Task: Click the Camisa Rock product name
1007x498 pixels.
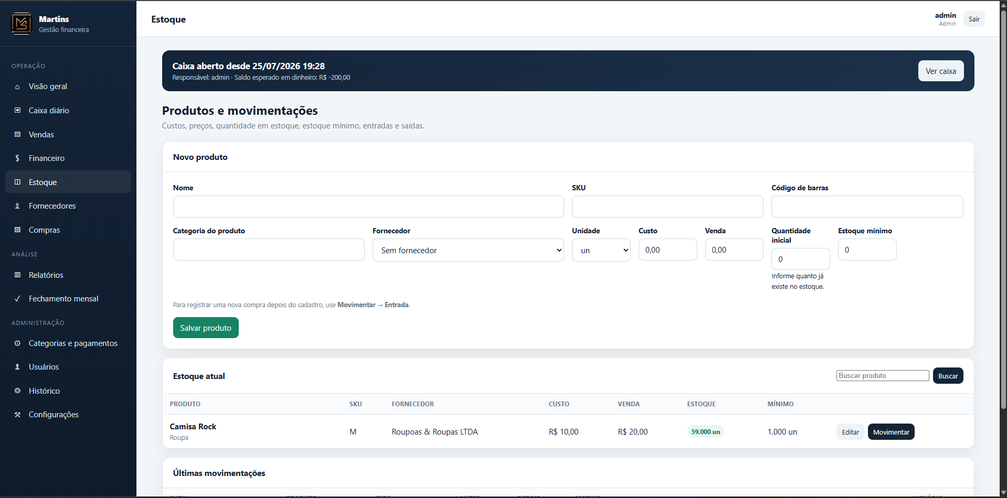Action: point(193,427)
